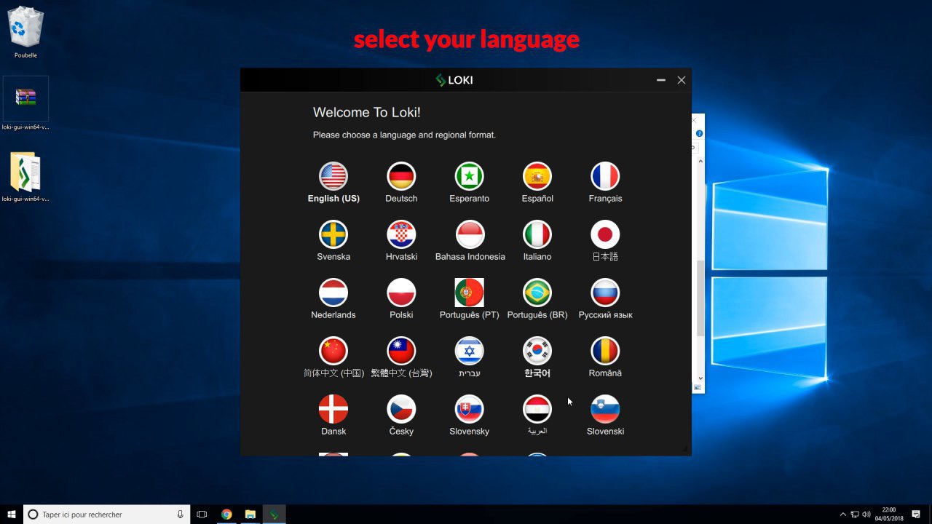Select the Israeli flag icon
Image resolution: width=932 pixels, height=524 pixels.
(470, 351)
